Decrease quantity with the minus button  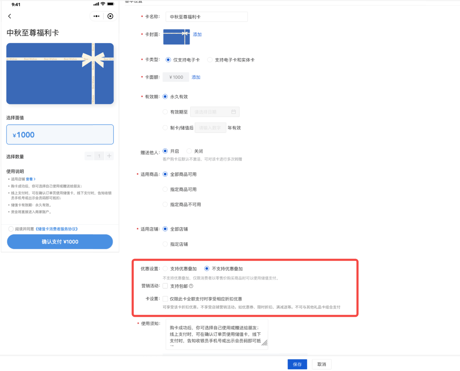pos(89,156)
